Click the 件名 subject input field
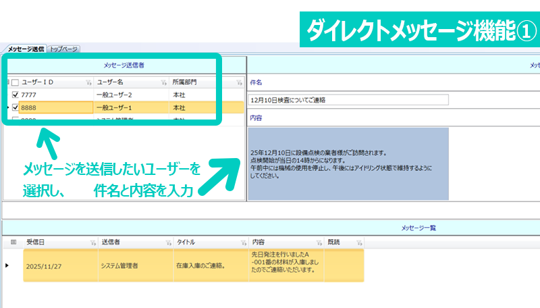The height and width of the screenshot is (308, 540). pyautogui.click(x=348, y=100)
